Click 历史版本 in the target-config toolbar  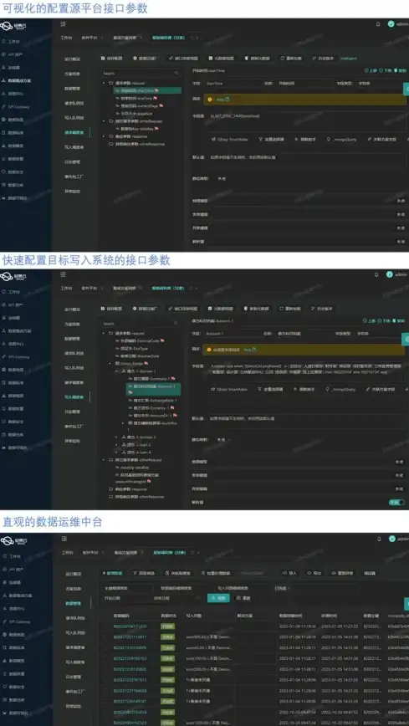point(322,309)
